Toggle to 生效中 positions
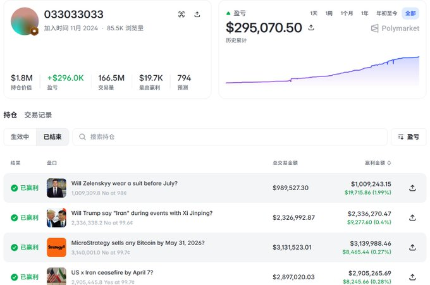 coord(20,136)
